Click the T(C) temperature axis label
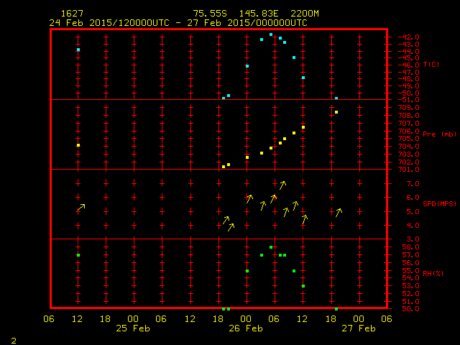Viewport: 460px width, 345px height. pyautogui.click(x=431, y=65)
